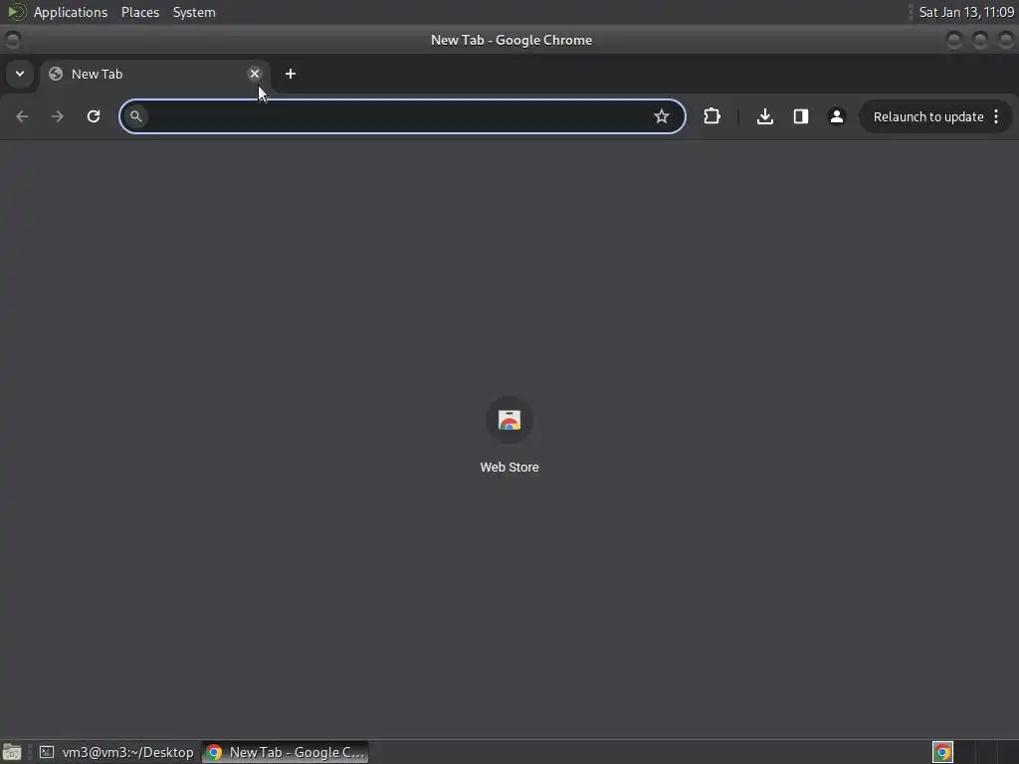The image size is (1019, 764).
Task: Open a new tab with plus button
Action: 291,74
